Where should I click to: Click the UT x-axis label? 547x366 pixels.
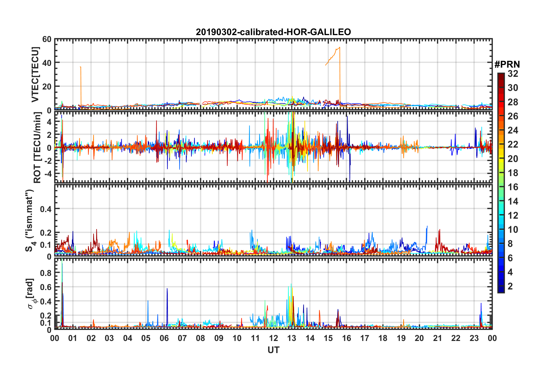[273, 350]
